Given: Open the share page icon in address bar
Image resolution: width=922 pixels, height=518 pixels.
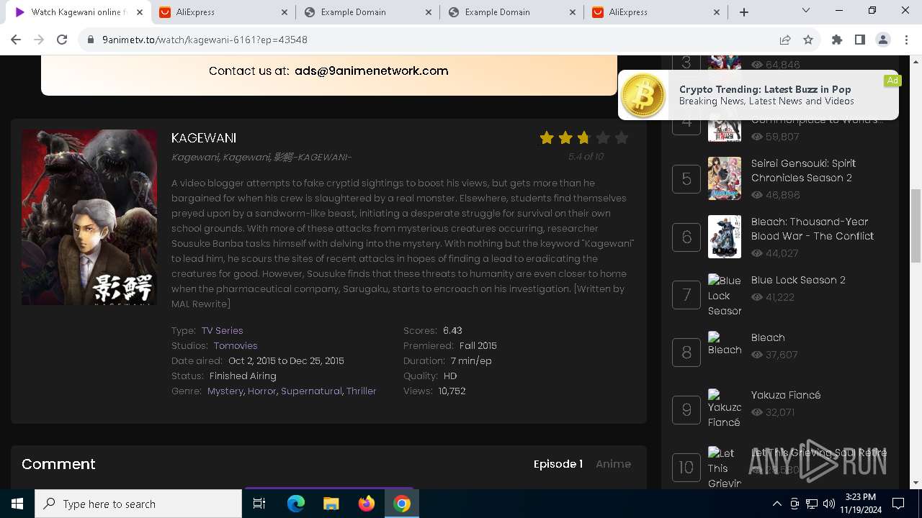Looking at the screenshot, I should click(x=785, y=40).
